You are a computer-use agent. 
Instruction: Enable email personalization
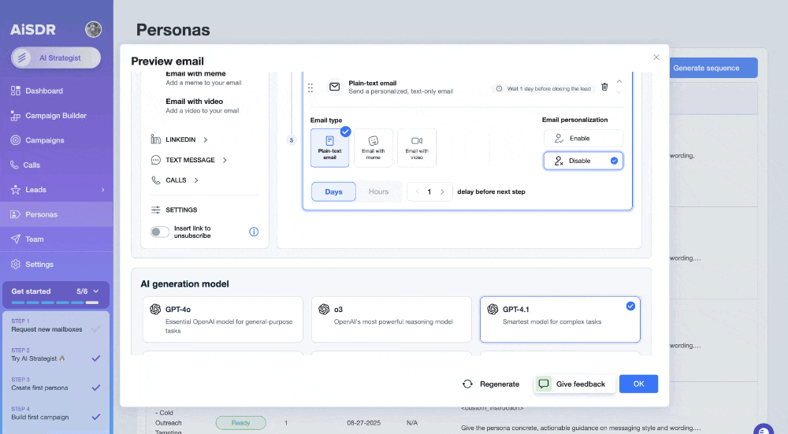click(583, 138)
